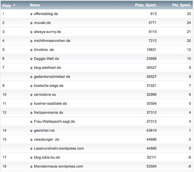The height and width of the screenshot is (172, 194).
Task: Open the always-sunny.de link
Action: (x=47, y=32)
